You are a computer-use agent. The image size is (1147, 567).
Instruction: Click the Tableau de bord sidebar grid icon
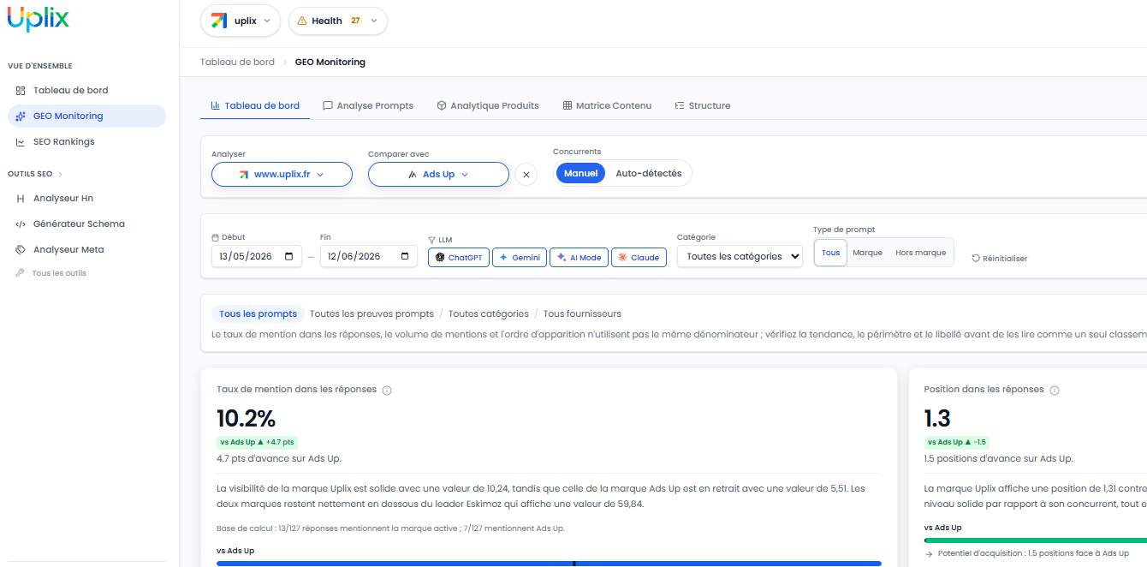pos(21,90)
